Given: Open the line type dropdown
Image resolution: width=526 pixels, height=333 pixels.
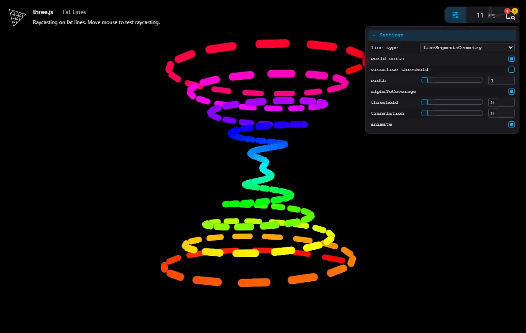Looking at the screenshot, I should pyautogui.click(x=467, y=47).
